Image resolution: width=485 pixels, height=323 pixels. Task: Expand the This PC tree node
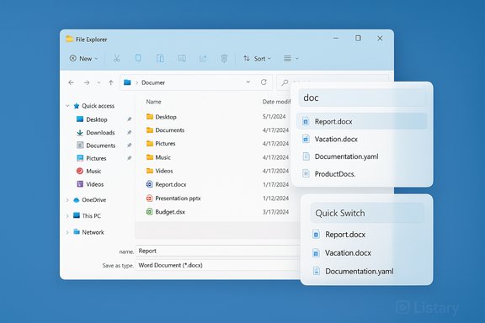(x=67, y=215)
